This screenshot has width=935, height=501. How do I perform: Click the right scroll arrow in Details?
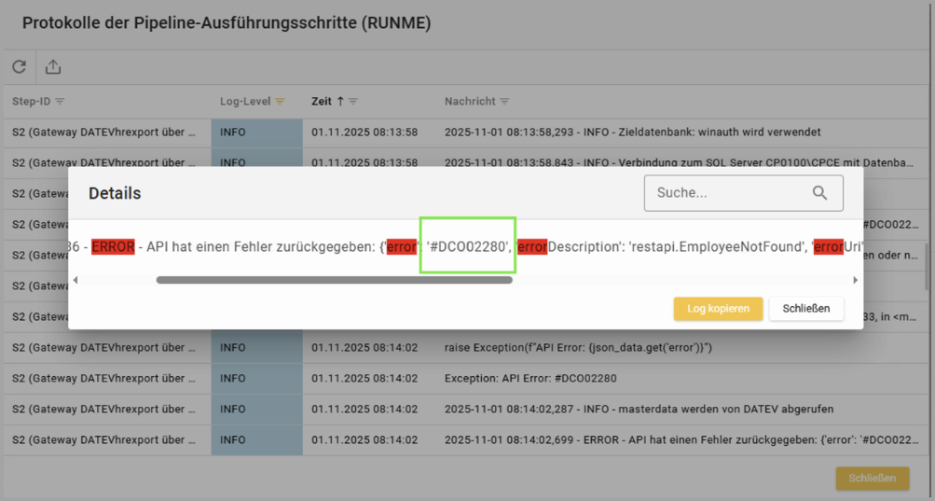pyautogui.click(x=855, y=279)
